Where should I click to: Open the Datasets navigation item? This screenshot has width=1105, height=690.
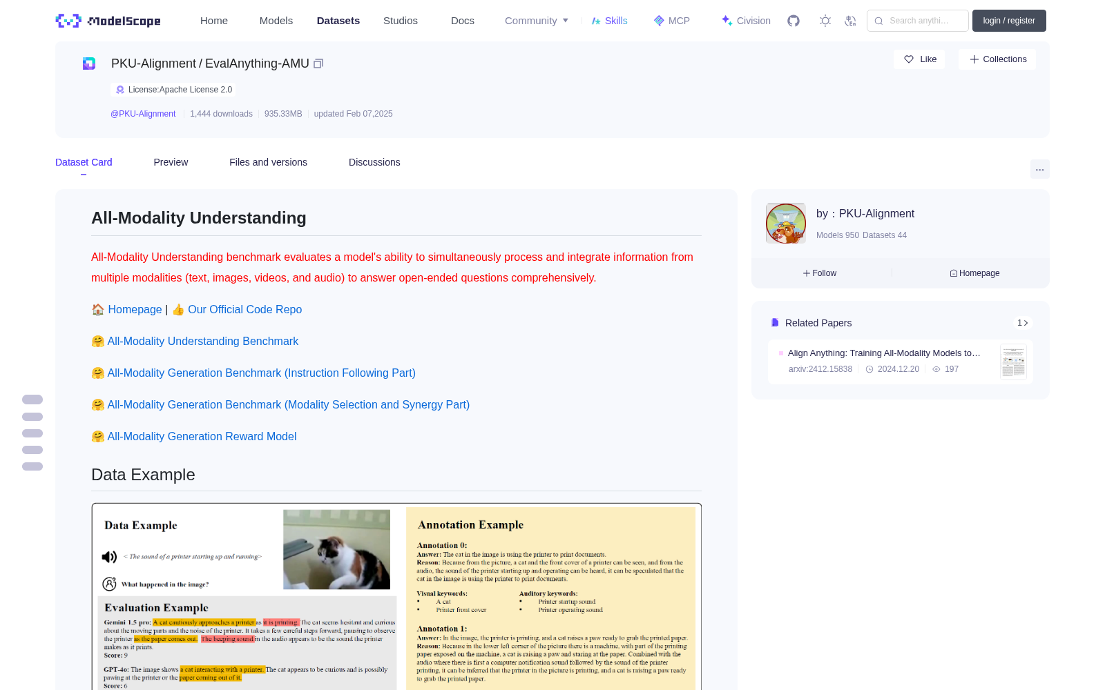point(338,21)
